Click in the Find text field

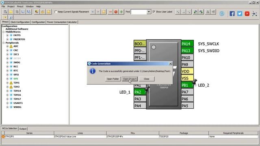pyautogui.click(x=139, y=12)
